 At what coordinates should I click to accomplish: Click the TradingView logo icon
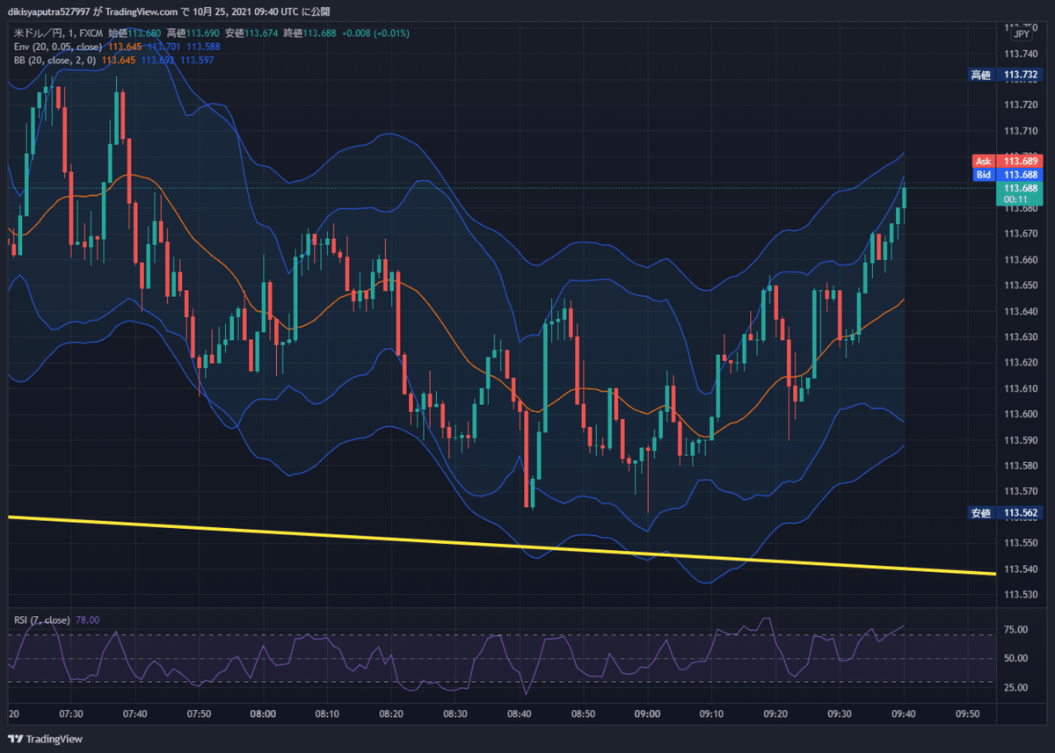click(x=15, y=739)
